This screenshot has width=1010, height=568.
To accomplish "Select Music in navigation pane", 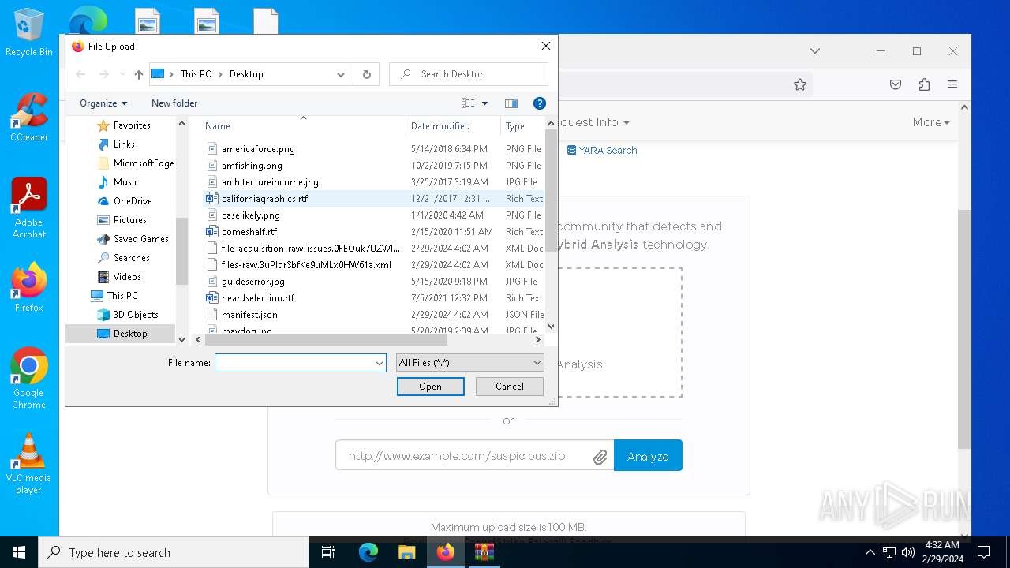I will pos(126,182).
